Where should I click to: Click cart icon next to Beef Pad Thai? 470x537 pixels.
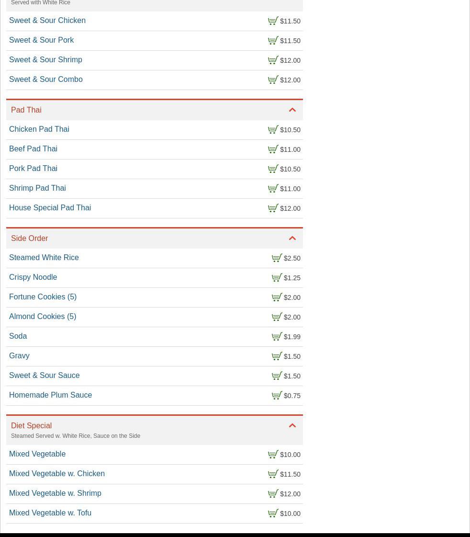(273, 149)
